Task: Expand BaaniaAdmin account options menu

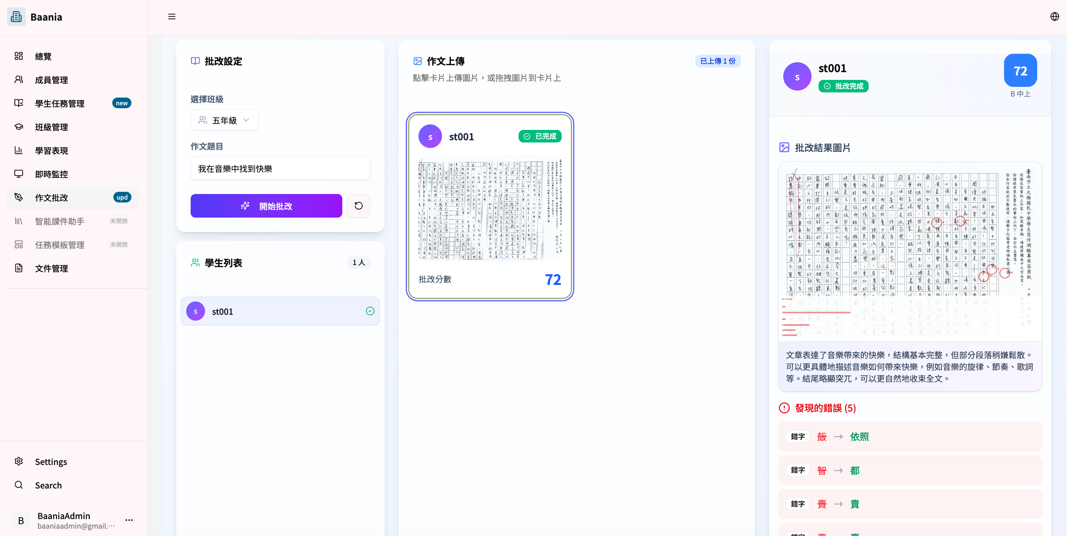Action: [x=129, y=520]
